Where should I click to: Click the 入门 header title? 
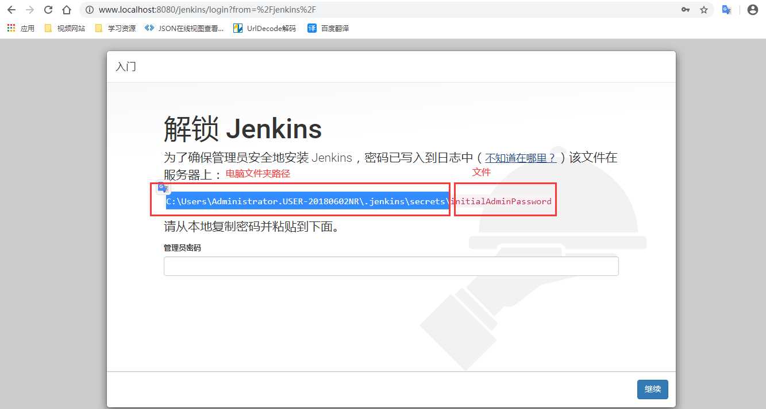pos(126,67)
